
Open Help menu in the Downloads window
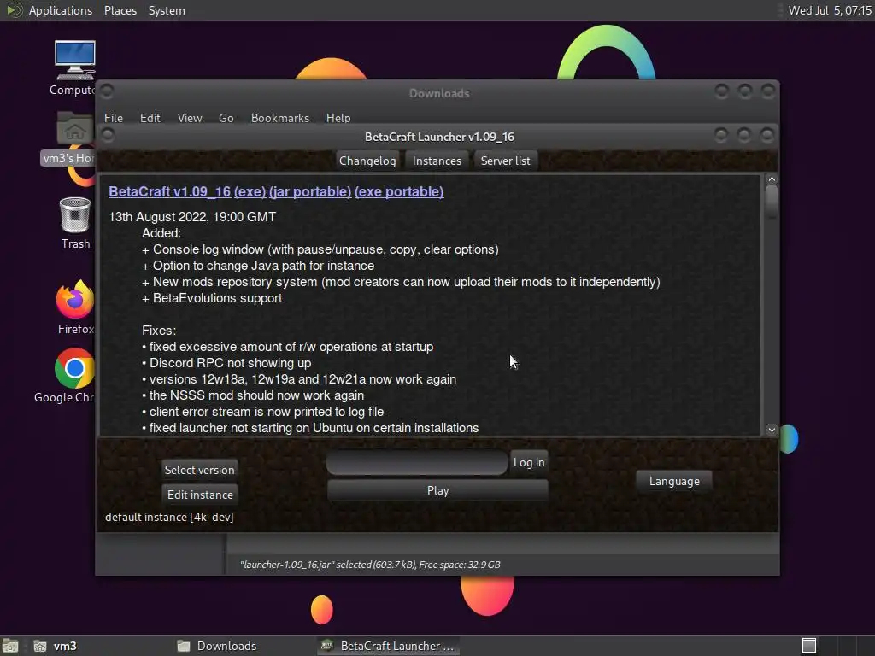338,118
